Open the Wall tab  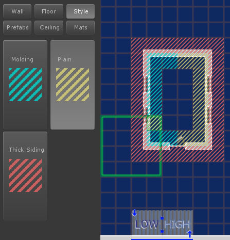tap(17, 11)
